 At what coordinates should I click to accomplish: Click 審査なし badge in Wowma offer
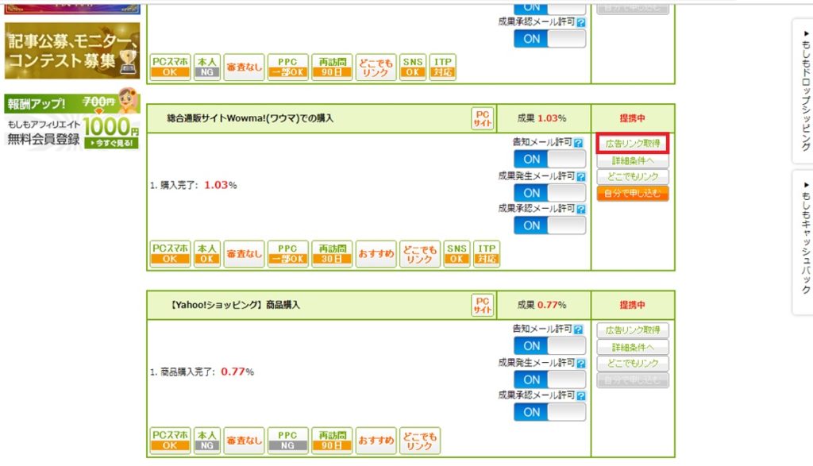244,253
